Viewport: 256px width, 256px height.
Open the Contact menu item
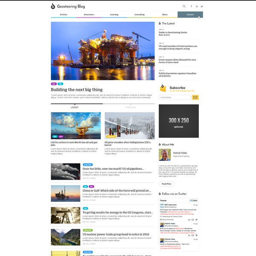(x=190, y=15)
